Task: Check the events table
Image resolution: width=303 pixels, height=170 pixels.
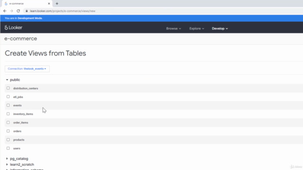Action: (x=8, y=105)
